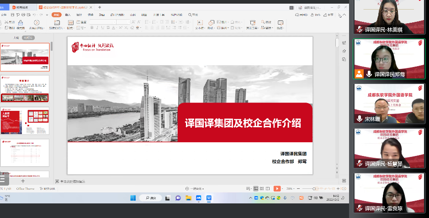Open the Insert ribbon tab
This screenshot has width=429, height=218.
(x=68, y=15)
